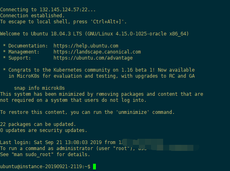230x171 pixels.
Task: Click the word 'unminimize' in the restore message
Action: [133, 112]
